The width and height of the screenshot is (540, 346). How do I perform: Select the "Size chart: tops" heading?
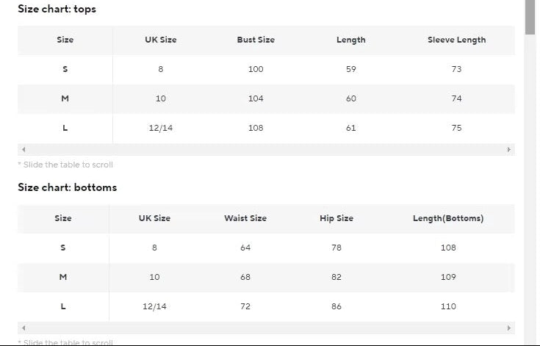57,10
